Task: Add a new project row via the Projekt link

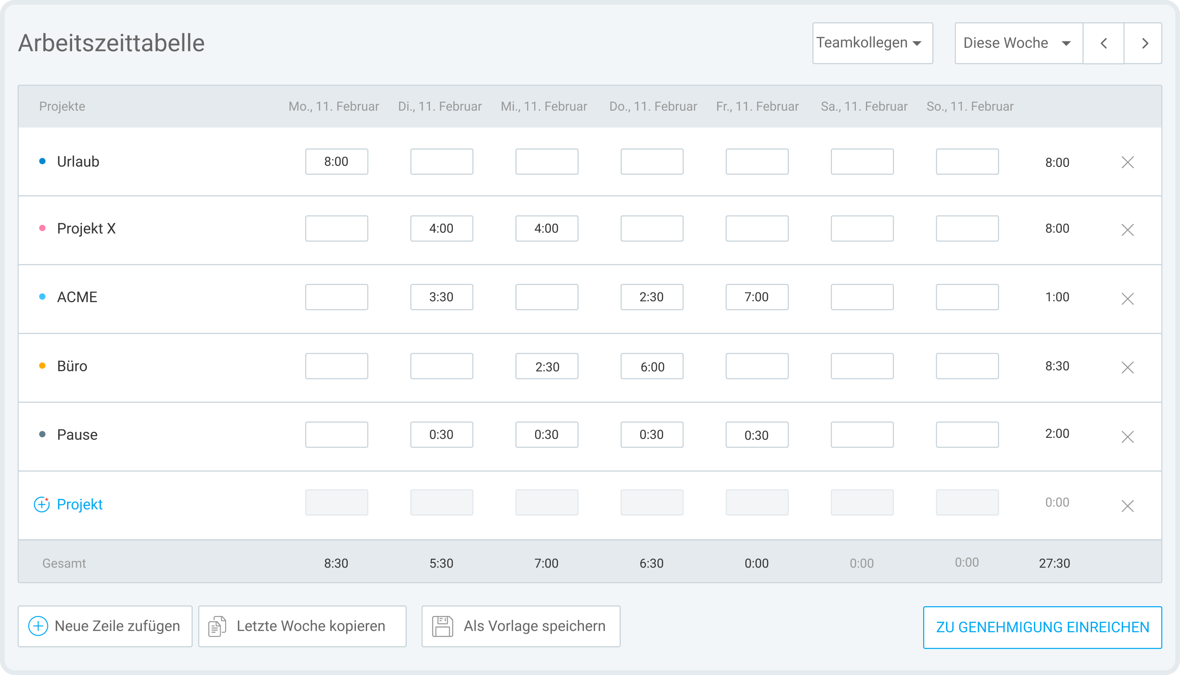Action: pos(80,504)
